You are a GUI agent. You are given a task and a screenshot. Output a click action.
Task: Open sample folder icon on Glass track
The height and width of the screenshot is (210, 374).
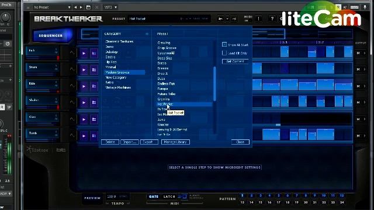pos(94,119)
